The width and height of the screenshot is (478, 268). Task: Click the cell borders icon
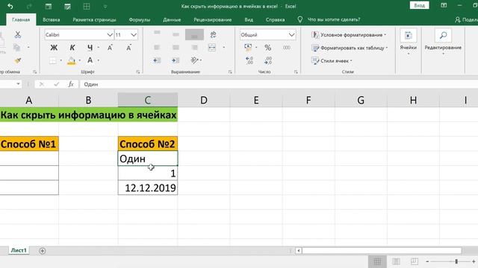coord(53,60)
